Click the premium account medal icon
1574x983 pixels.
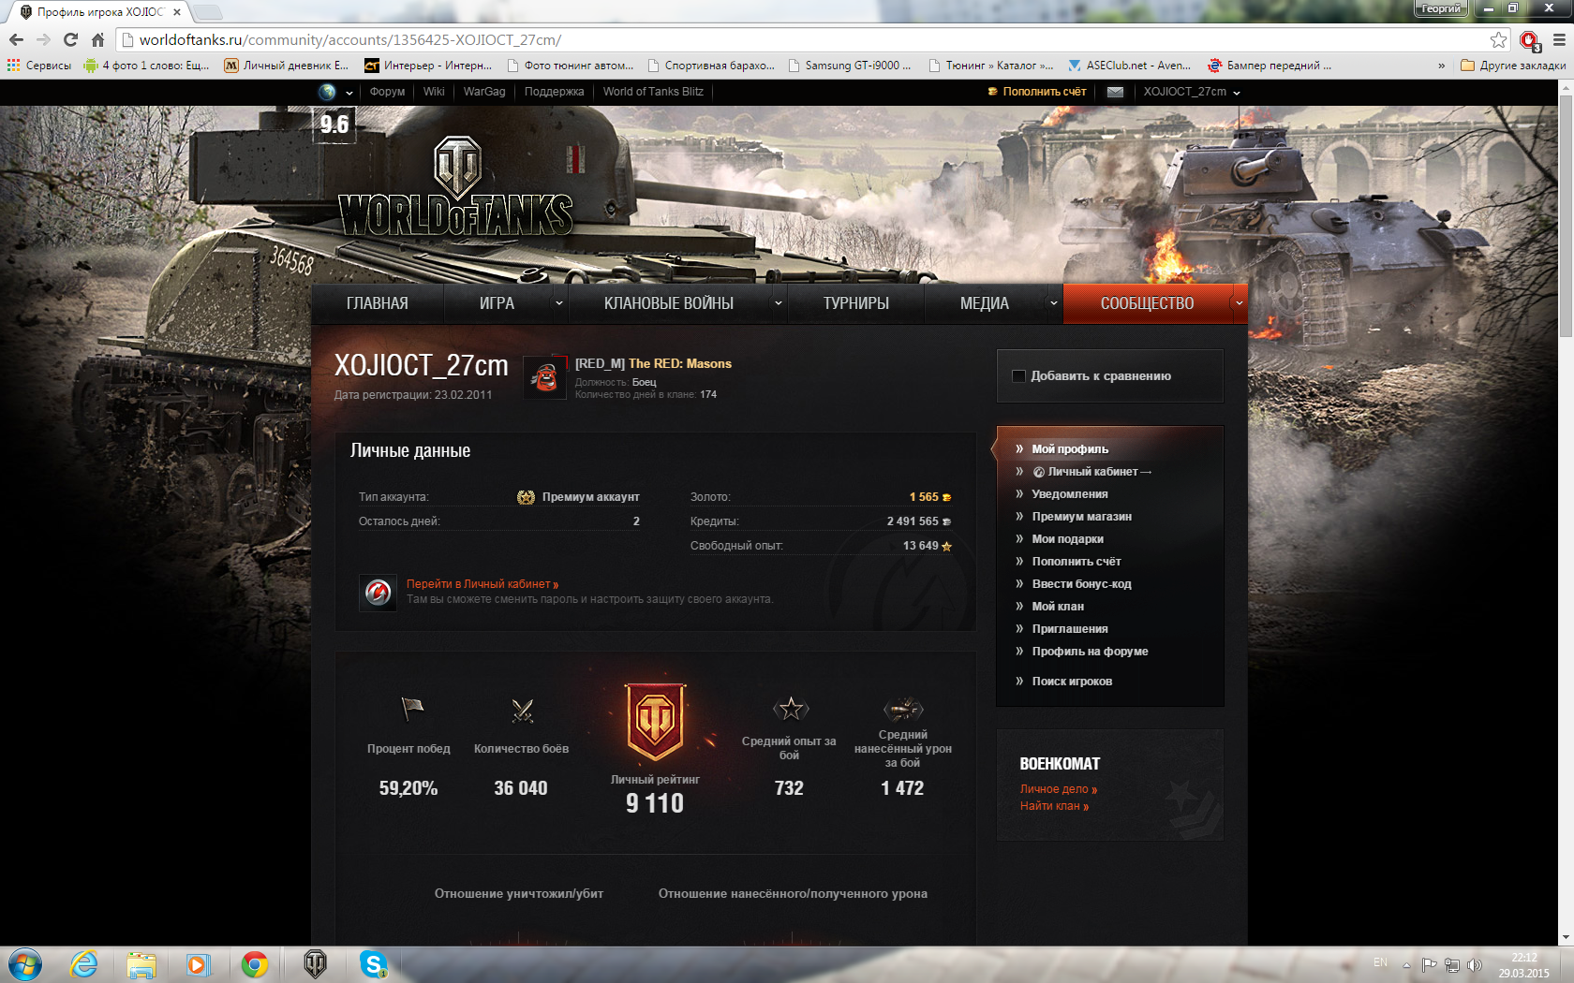526,497
